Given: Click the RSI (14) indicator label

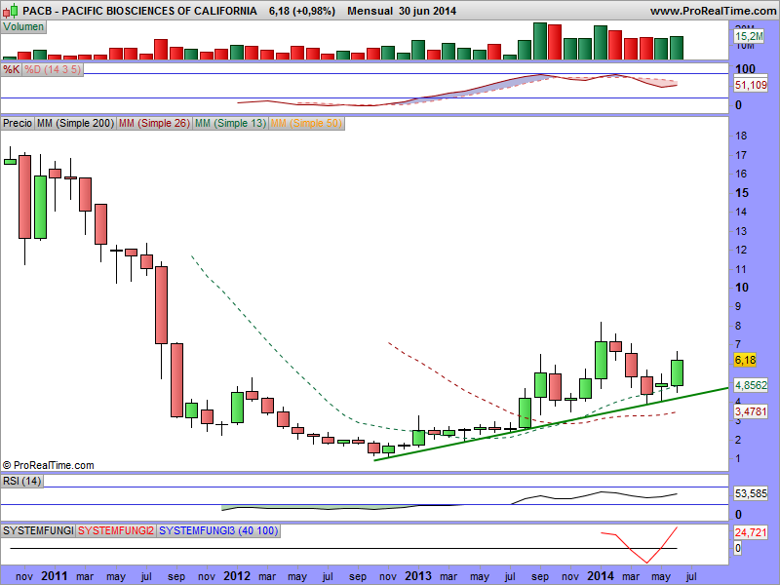Looking at the screenshot, I should (x=21, y=481).
